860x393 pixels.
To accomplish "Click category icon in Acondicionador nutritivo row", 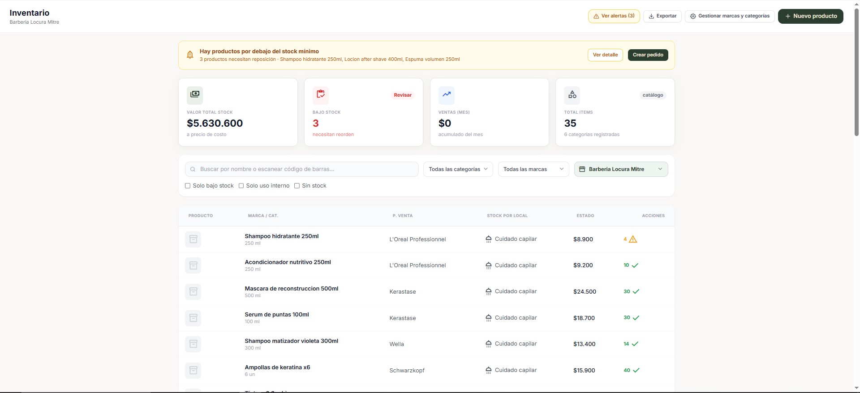I will tap(489, 265).
